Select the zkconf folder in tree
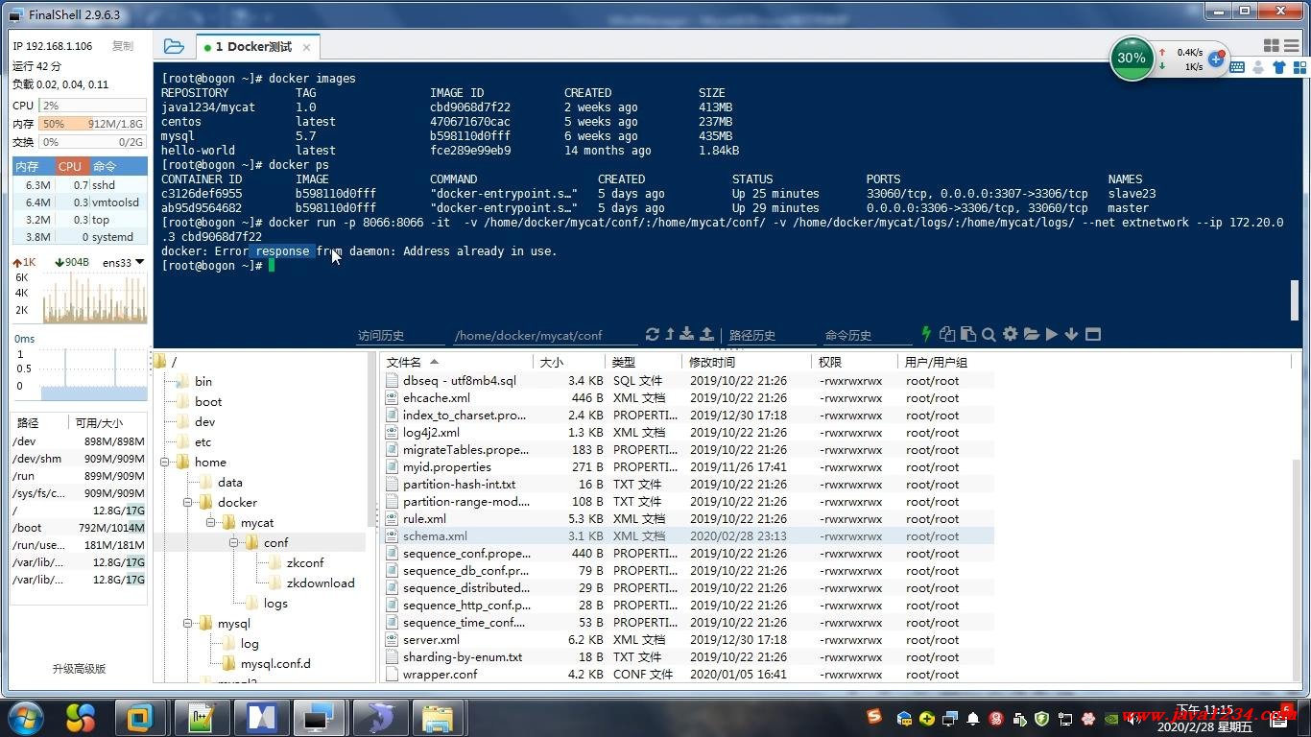The height and width of the screenshot is (737, 1311). point(305,563)
